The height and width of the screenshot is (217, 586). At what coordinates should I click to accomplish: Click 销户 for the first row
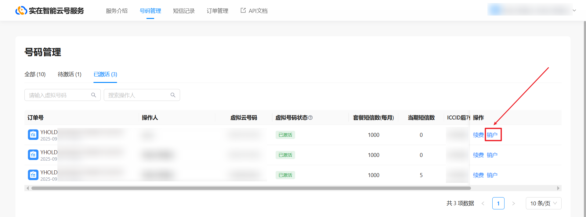(x=492, y=135)
